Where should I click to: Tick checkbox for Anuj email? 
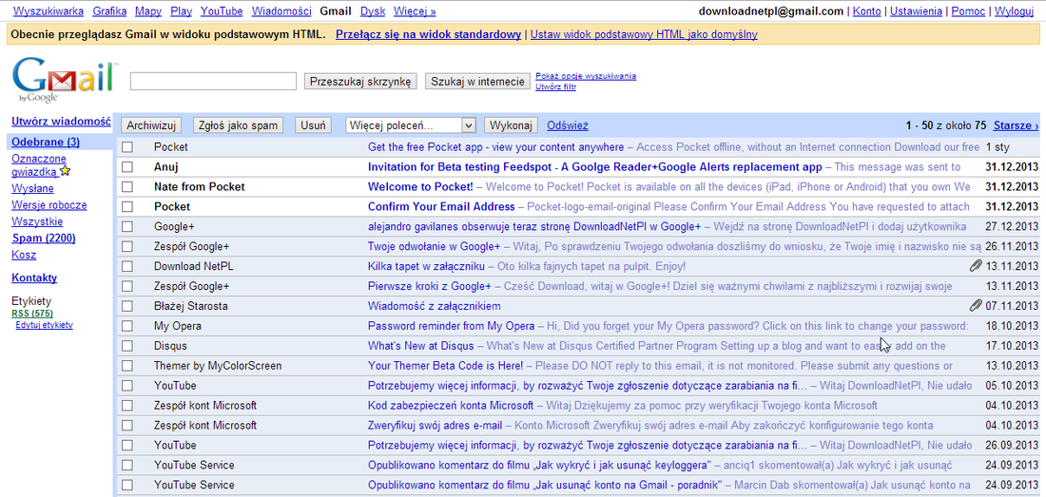[x=127, y=167]
